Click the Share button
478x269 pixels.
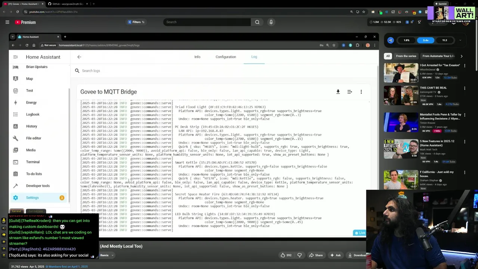[x=316, y=255]
